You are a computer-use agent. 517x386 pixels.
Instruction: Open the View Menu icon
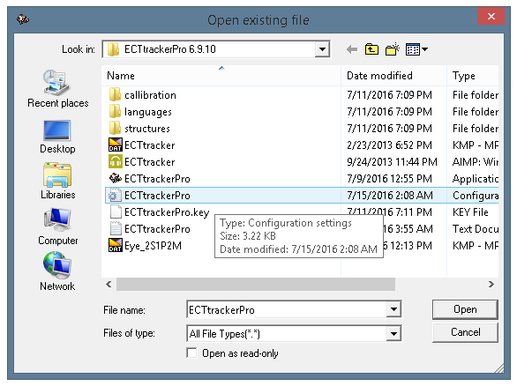[x=413, y=49]
